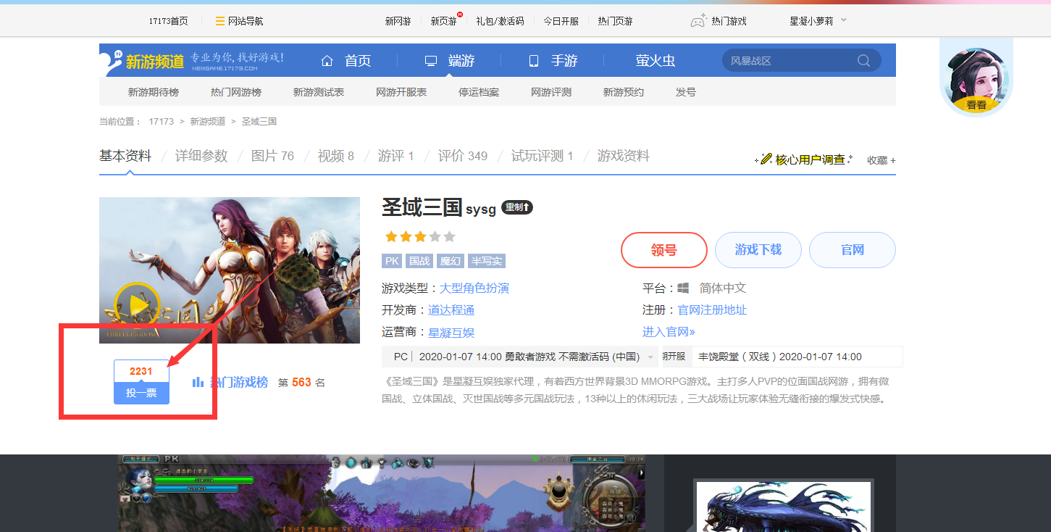This screenshot has width=1051, height=532.
Task: Click the 魔幻 tag
Action: coord(451,261)
